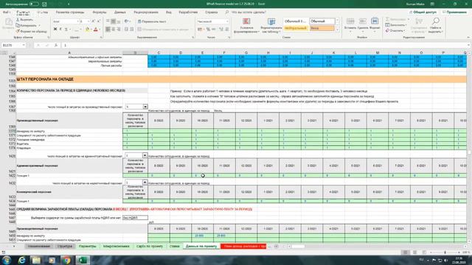Screen dimensions: 472x265
Task: Open administrative staff positions count dropdown
Action: (x=145, y=155)
